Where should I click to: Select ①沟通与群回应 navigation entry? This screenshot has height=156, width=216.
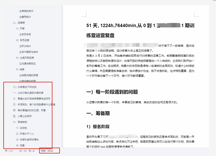click(27, 64)
